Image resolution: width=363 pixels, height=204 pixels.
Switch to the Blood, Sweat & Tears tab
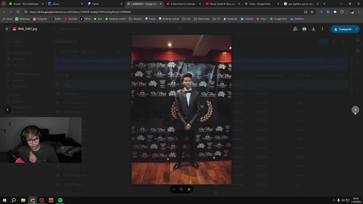point(223,4)
